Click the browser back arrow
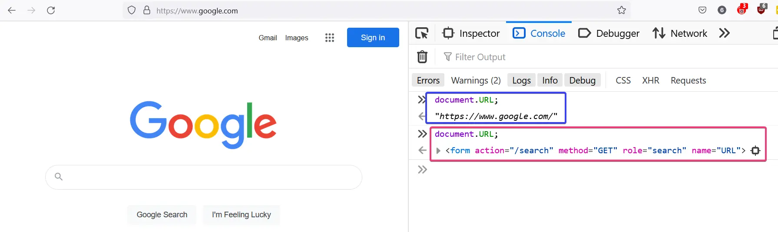 pos(12,10)
